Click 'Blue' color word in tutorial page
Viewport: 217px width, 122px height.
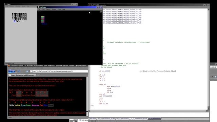pos(46,105)
